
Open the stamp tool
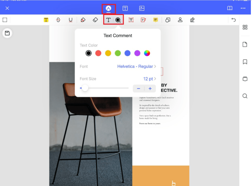180,20
